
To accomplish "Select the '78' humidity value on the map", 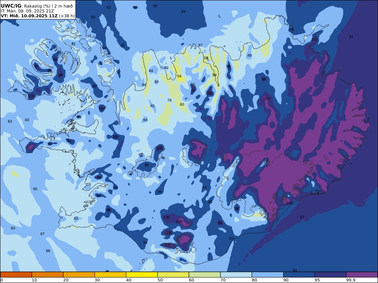I will [x=169, y=100].
